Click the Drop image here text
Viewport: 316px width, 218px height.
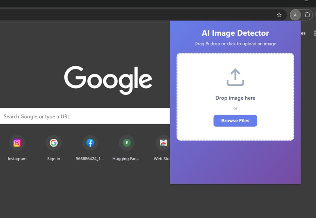tap(235, 98)
